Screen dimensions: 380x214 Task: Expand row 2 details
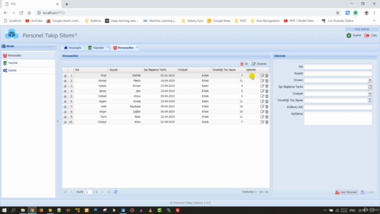click(65, 81)
